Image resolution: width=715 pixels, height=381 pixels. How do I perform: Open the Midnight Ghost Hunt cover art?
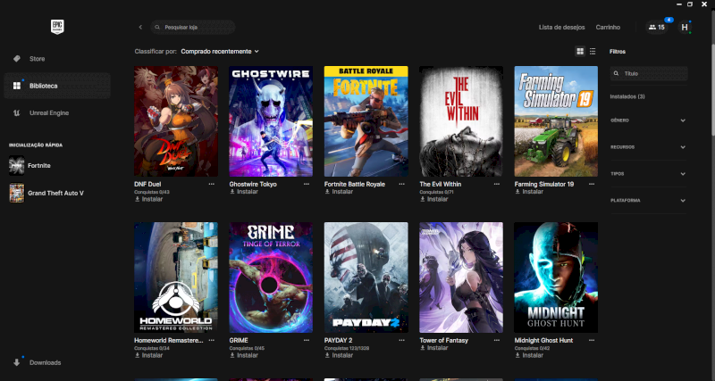click(x=556, y=277)
